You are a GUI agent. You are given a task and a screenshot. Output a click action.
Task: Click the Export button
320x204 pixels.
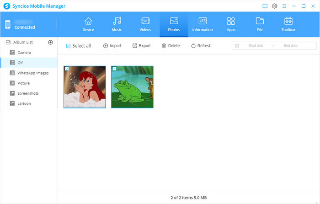pyautogui.click(x=141, y=46)
